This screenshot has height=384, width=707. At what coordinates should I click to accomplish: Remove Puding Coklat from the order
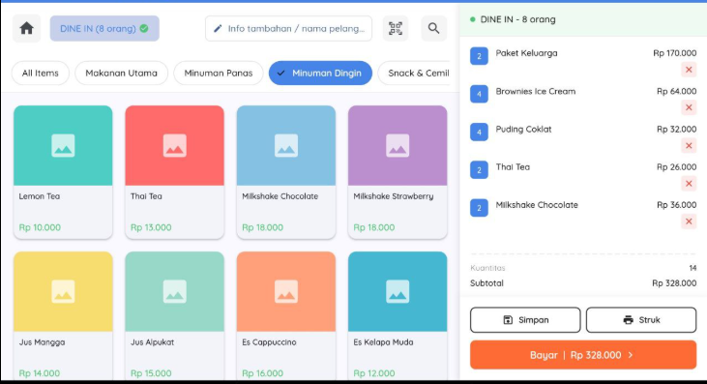click(689, 146)
